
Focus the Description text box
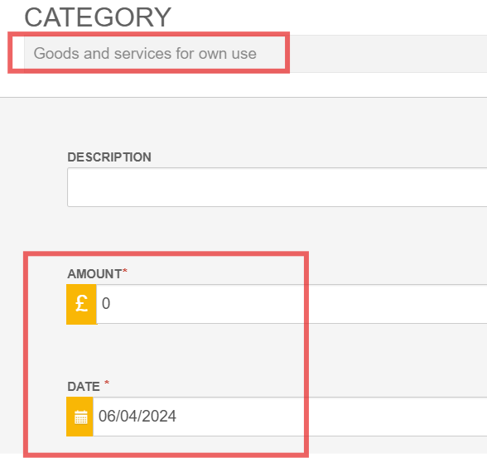click(277, 187)
